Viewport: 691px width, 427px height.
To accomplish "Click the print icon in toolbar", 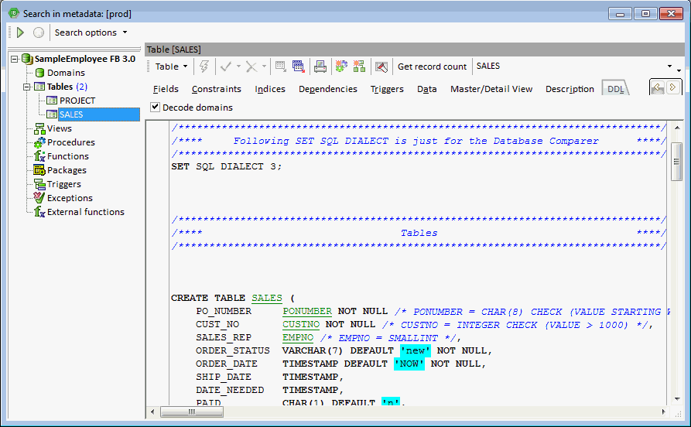I will [x=320, y=67].
